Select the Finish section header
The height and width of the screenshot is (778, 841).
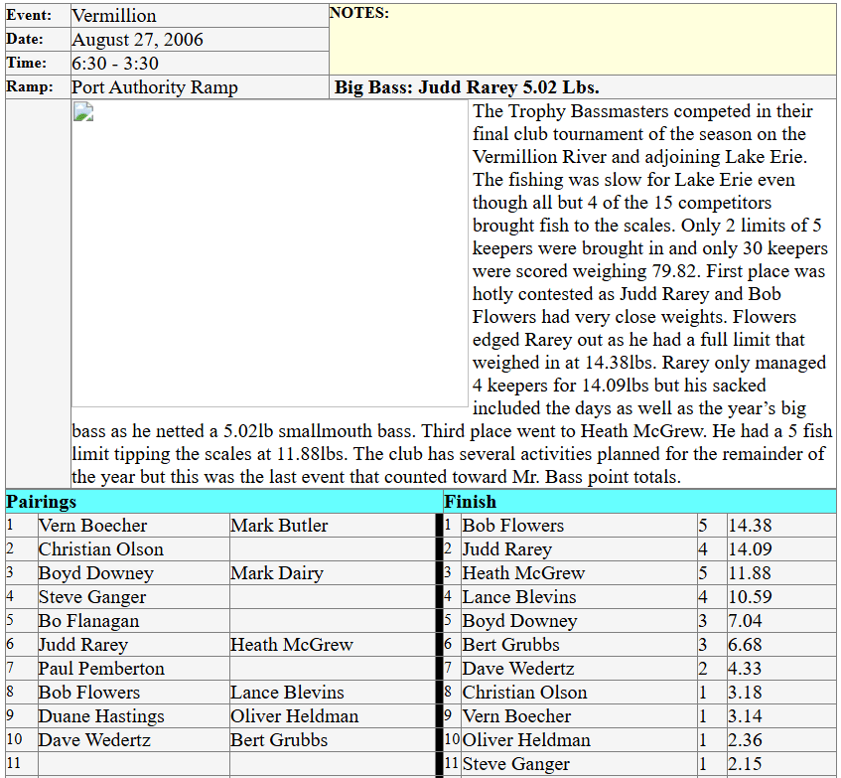(471, 502)
